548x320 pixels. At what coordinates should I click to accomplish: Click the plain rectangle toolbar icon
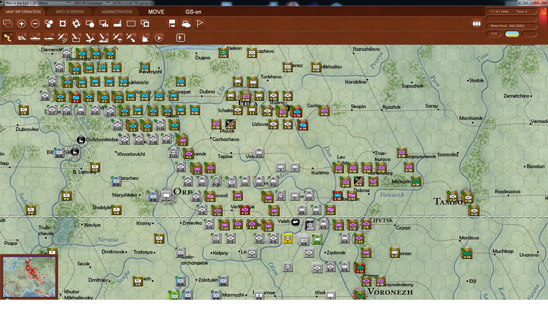131,24
